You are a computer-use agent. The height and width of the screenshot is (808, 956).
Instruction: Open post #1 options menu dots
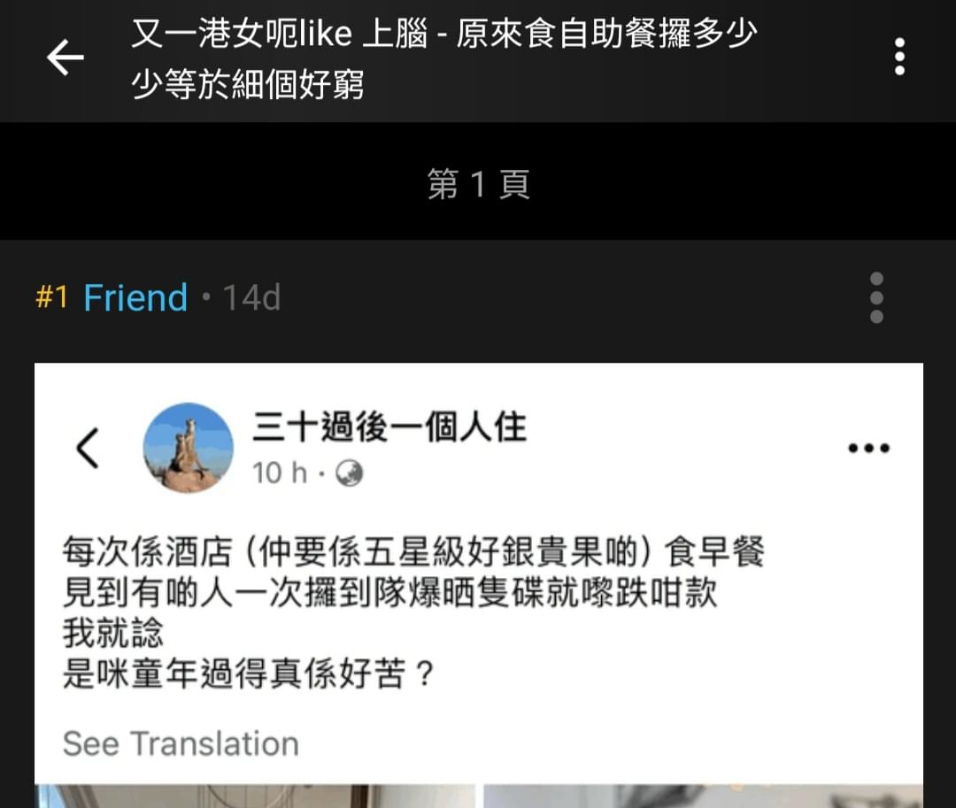(x=876, y=297)
